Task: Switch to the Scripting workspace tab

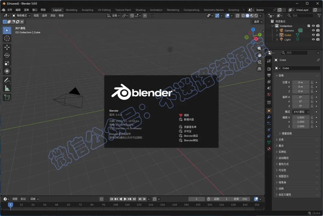Action: coord(234,10)
